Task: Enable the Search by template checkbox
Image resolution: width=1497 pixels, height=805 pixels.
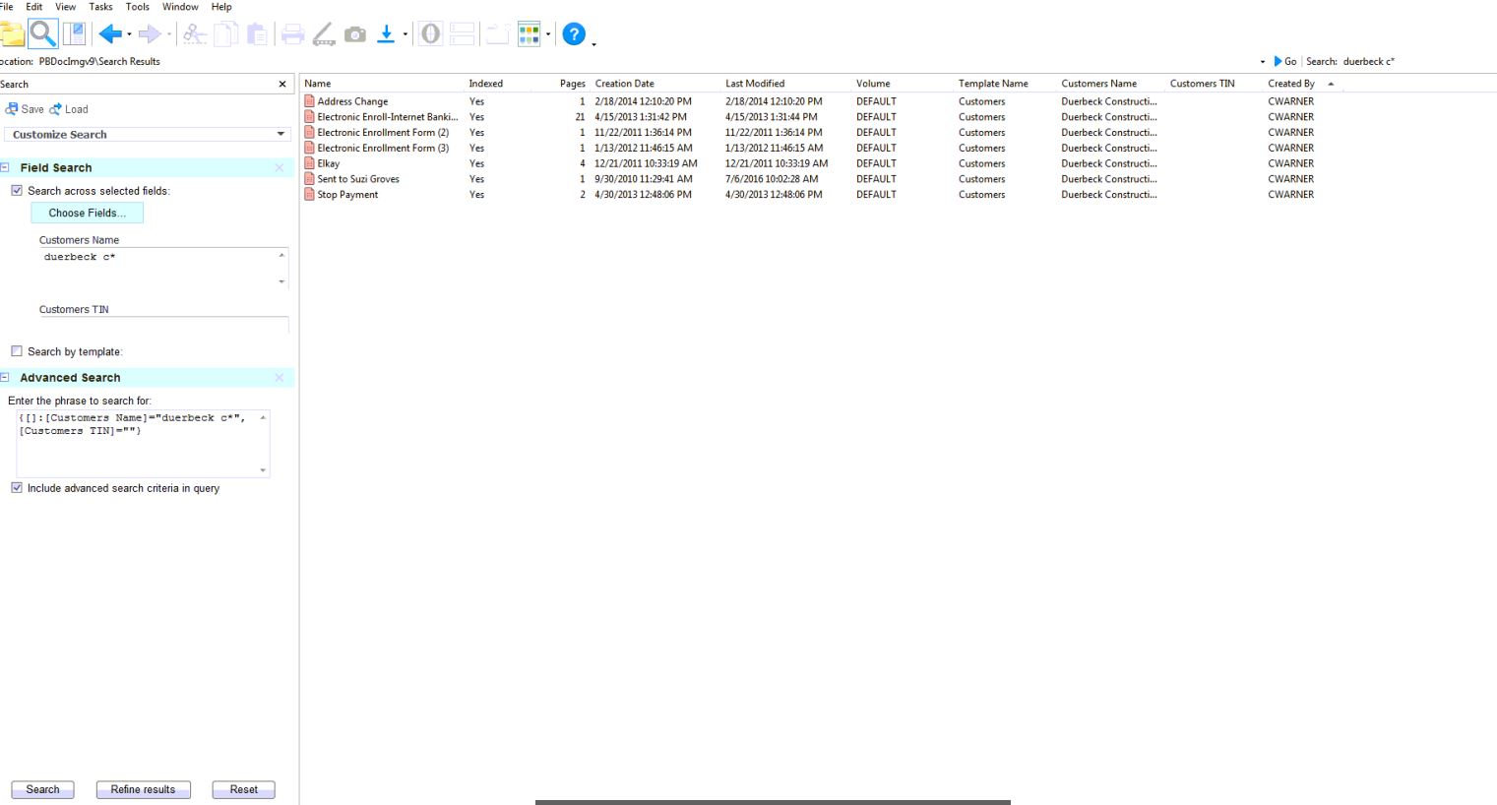Action: coord(17,351)
